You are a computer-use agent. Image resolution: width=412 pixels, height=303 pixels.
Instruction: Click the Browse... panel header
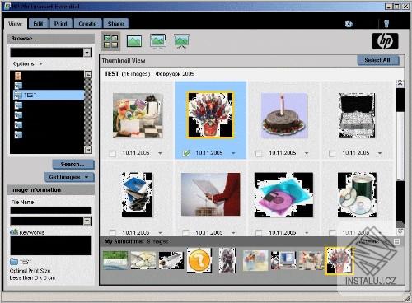51,39
